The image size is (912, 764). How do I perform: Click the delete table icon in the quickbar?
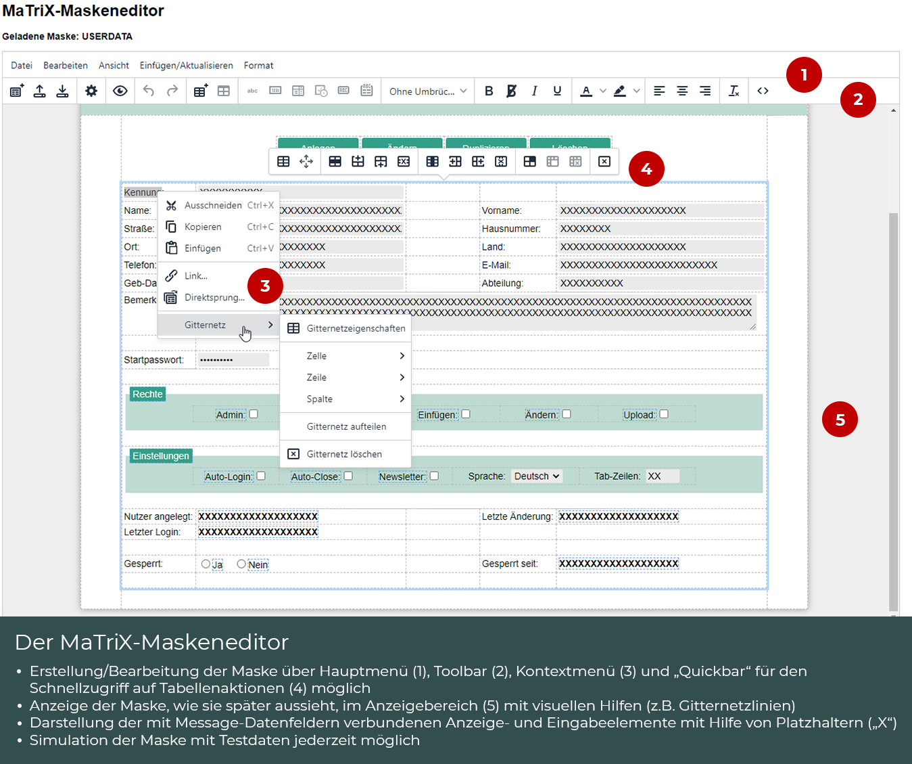point(604,161)
